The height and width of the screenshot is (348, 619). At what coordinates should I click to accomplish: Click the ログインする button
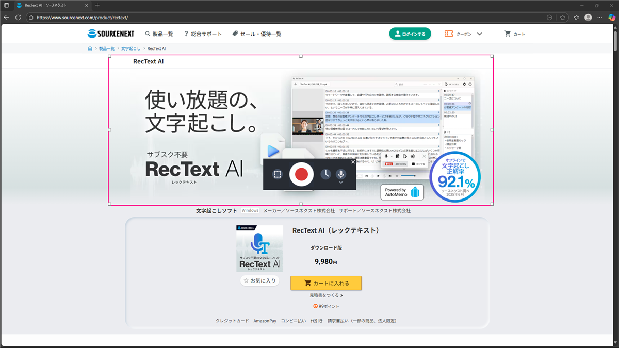(x=410, y=34)
